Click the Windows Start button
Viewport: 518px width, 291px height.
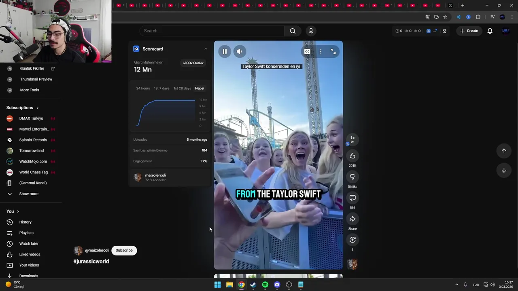pos(217,285)
